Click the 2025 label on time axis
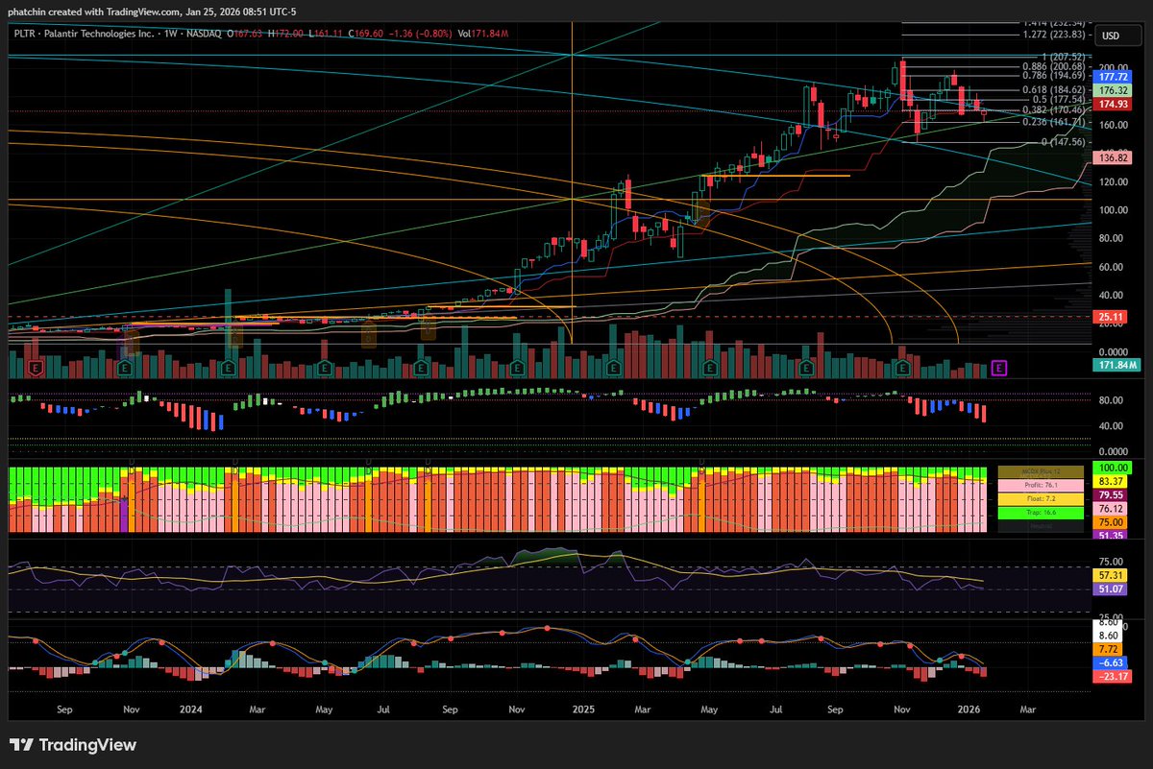This screenshot has height=769, width=1153. [x=584, y=709]
